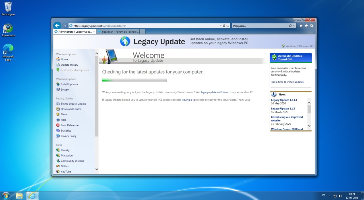Click the Help question mark icon
The width and height of the screenshot is (364, 200).
[58, 120]
